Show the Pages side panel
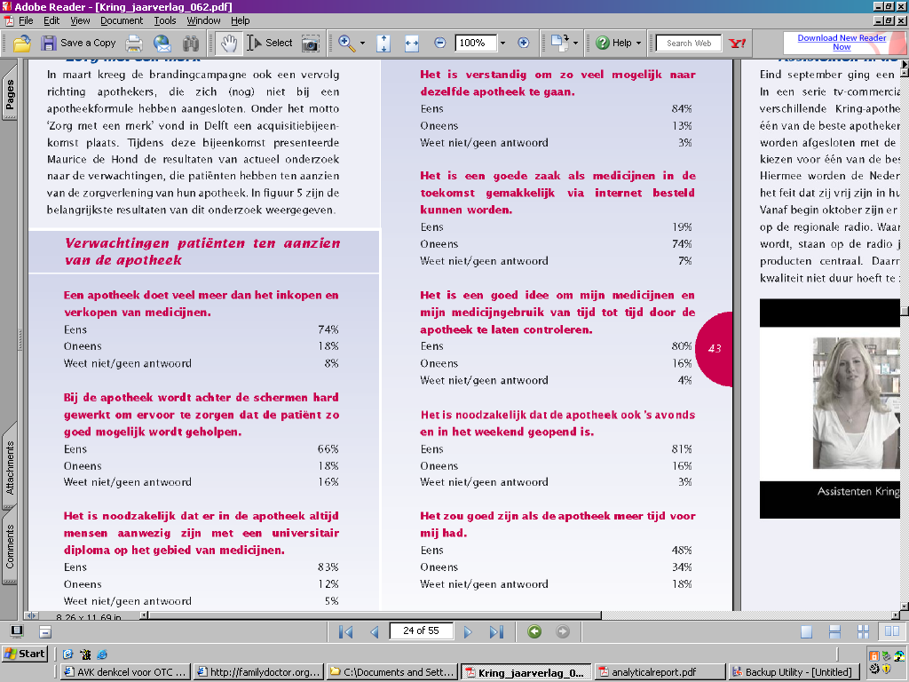909x682 pixels. click(x=9, y=92)
